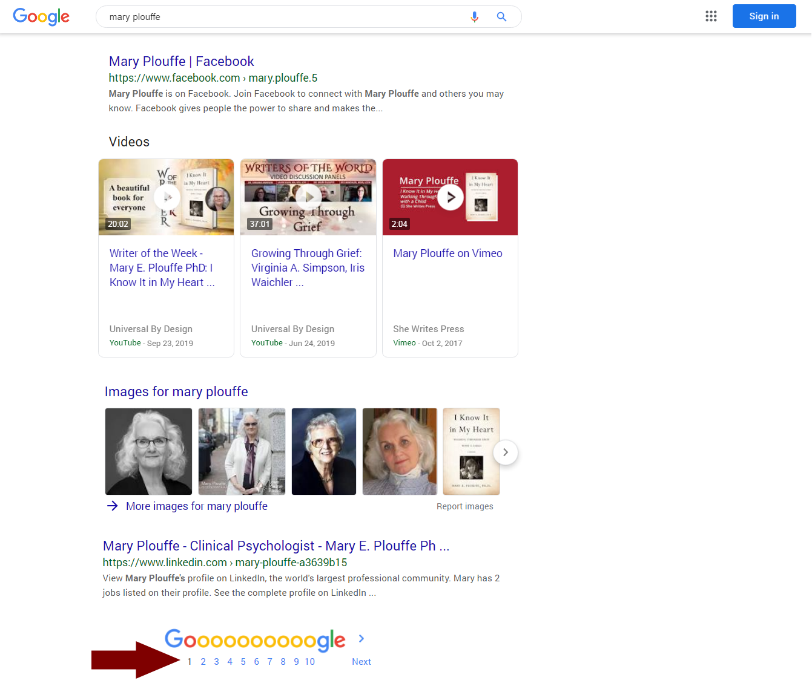
Task: Click Vimeo - Oct 2, 2017 source text
Action: 427,343
